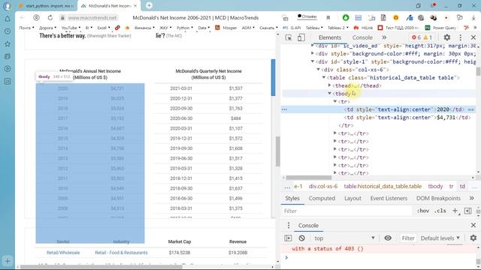481x270 pixels.
Task: Click the add plus icon in sidebar
Action: pos(8,261)
